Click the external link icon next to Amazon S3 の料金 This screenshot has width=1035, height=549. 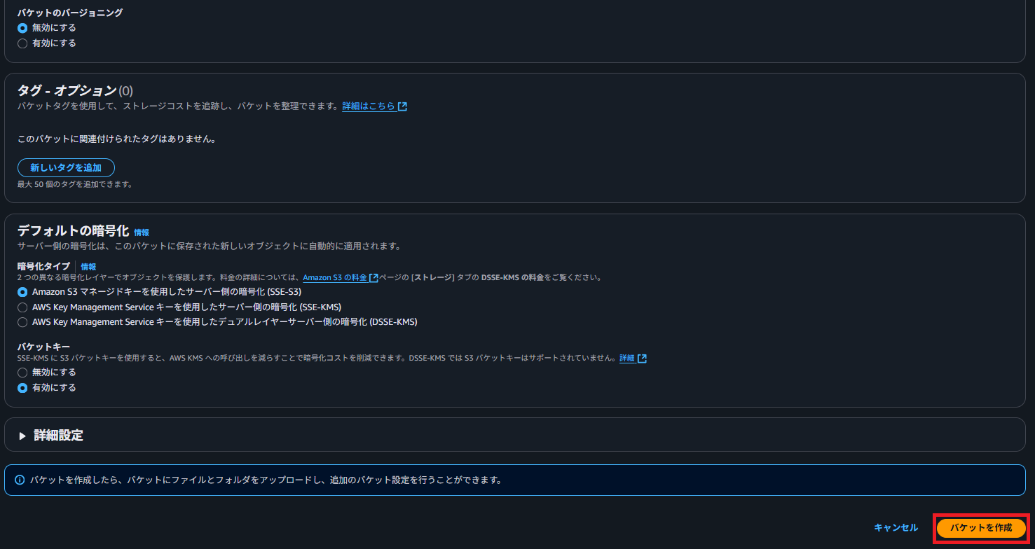(x=373, y=277)
